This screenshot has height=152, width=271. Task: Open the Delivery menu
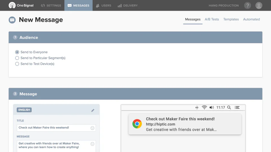[x=127, y=5]
